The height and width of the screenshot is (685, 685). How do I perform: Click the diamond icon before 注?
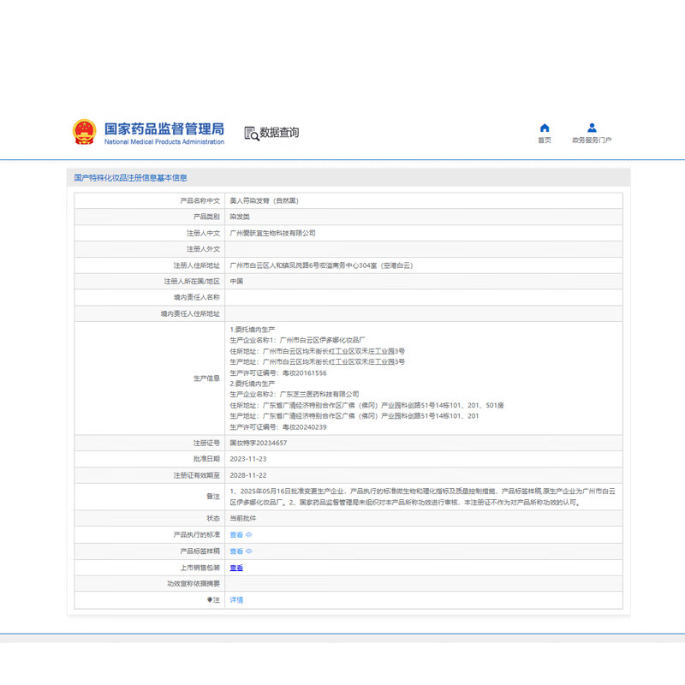coord(209,600)
